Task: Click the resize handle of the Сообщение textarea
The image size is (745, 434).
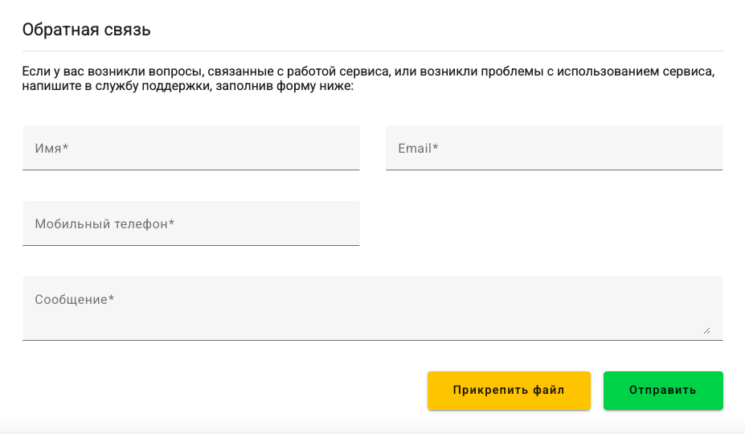Action: click(706, 329)
